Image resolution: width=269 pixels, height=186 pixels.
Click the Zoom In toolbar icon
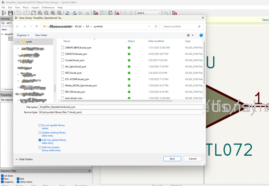tap(40, 13)
